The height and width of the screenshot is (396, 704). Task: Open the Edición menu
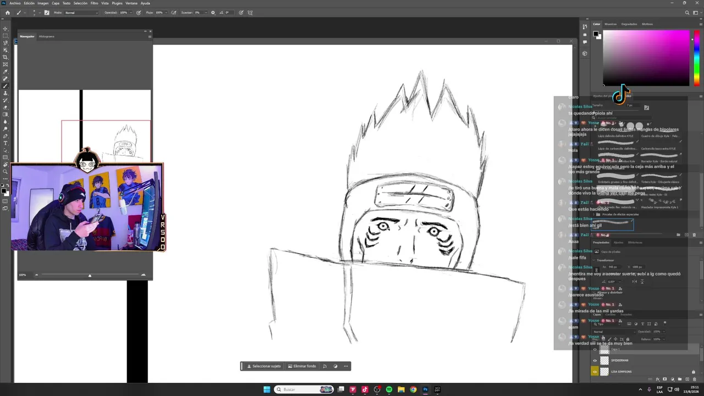29,3
